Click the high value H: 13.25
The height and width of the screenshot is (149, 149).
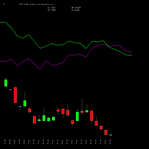(76, 8)
